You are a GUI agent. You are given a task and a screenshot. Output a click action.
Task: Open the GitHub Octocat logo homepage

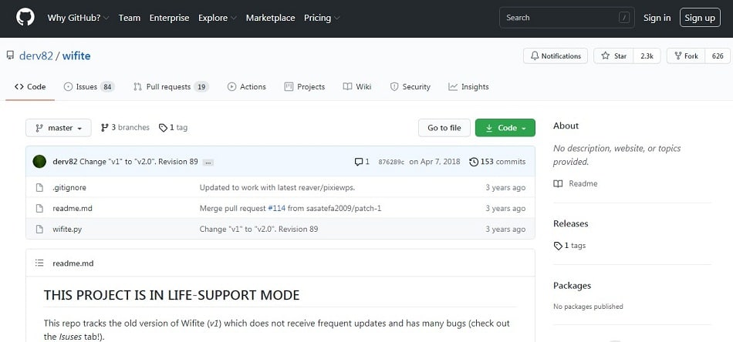tap(25, 18)
